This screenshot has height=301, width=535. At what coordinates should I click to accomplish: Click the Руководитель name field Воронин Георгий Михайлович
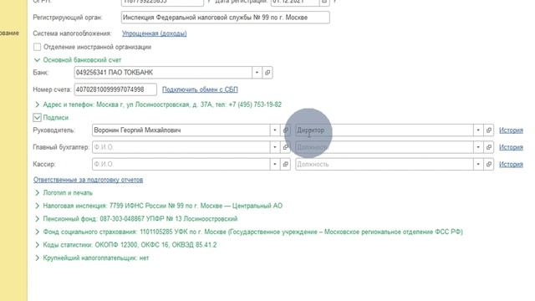(181, 130)
